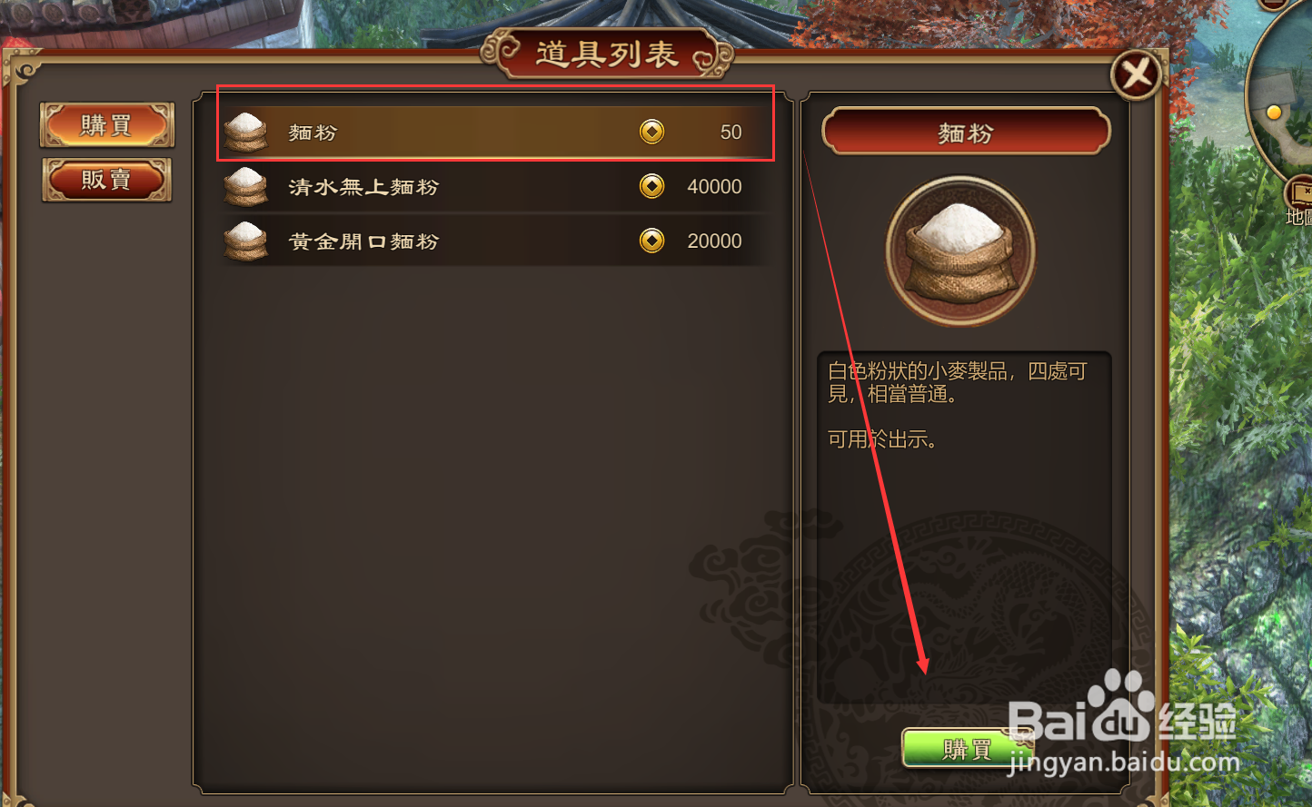The image size is (1312, 807).
Task: Click the item description text box
Action: click(964, 527)
